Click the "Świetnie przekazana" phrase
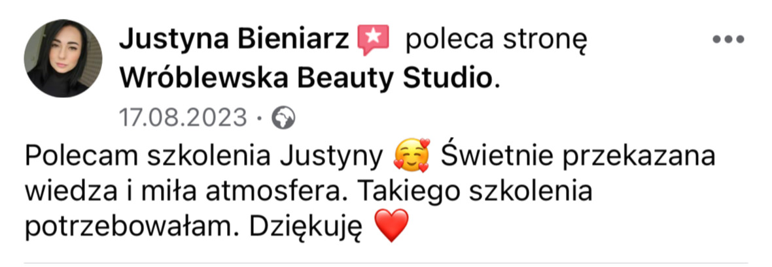The width and height of the screenshot is (772, 267). click(578, 157)
